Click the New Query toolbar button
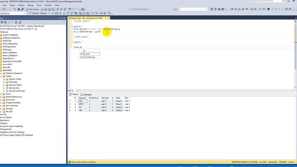Screen dimensions: 297x167 [32, 9]
